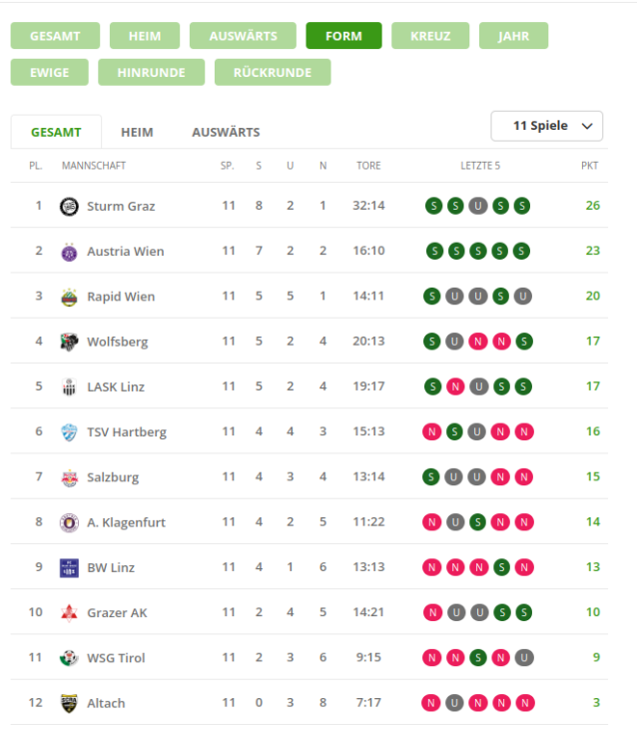Click Altach's gray U form badge
This screenshot has height=749, width=637.
pyautogui.click(x=454, y=703)
